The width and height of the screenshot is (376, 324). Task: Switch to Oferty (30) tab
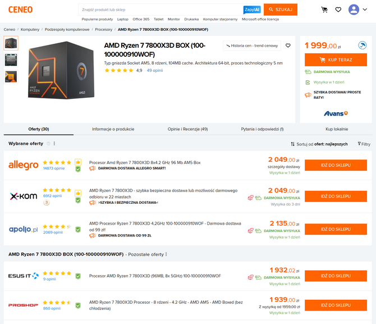coord(39,129)
